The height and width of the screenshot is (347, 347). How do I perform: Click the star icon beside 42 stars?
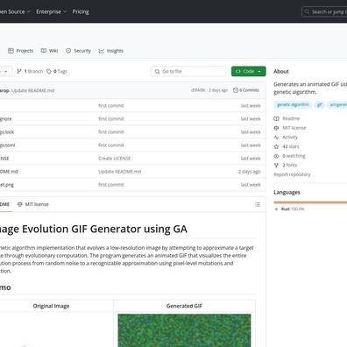(276, 146)
